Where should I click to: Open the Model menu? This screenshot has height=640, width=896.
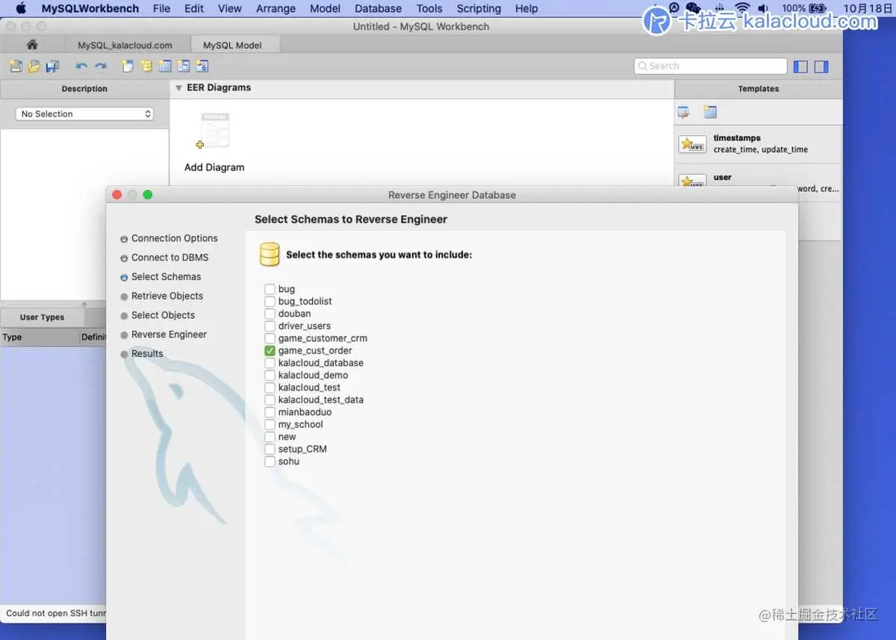point(325,8)
